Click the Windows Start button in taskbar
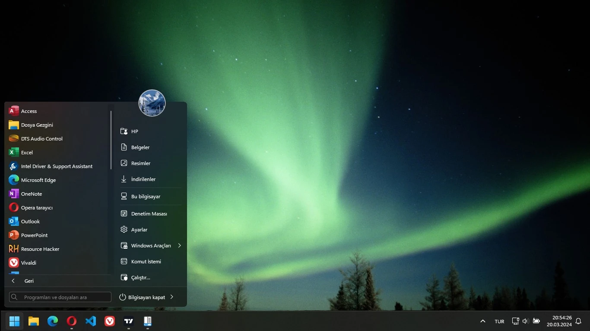The height and width of the screenshot is (331, 590). click(15, 321)
